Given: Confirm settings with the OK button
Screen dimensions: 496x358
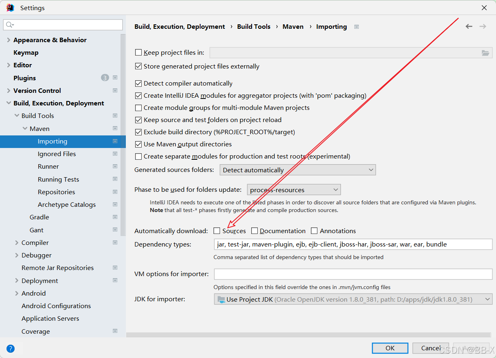Looking at the screenshot, I should click(x=390, y=348).
